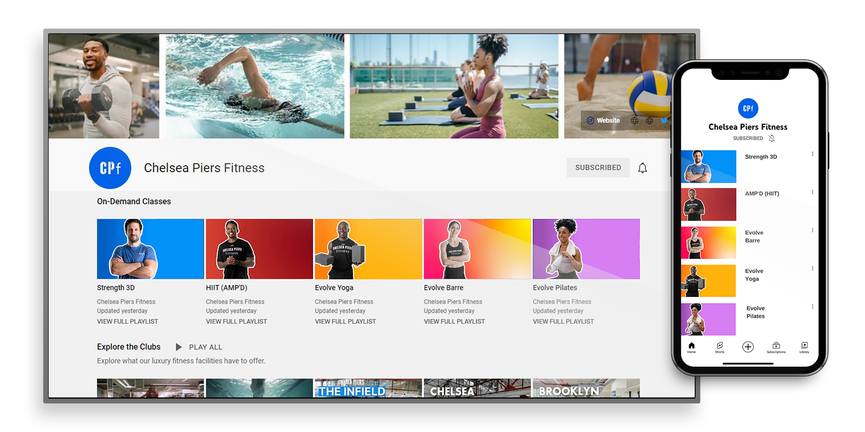The image size is (865, 432).
Task: Open the Strength 3D thumbnail on the phone
Action: 708,166
